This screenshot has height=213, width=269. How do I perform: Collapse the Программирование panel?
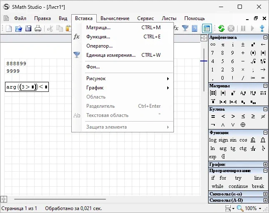pos(265,170)
